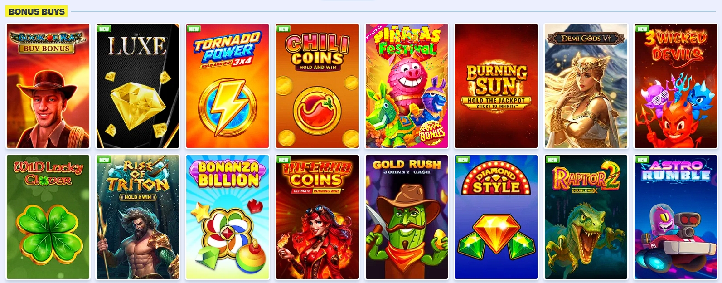Image resolution: width=722 pixels, height=283 pixels.
Task: Launch The Luxe diamond slot
Action: (138, 86)
